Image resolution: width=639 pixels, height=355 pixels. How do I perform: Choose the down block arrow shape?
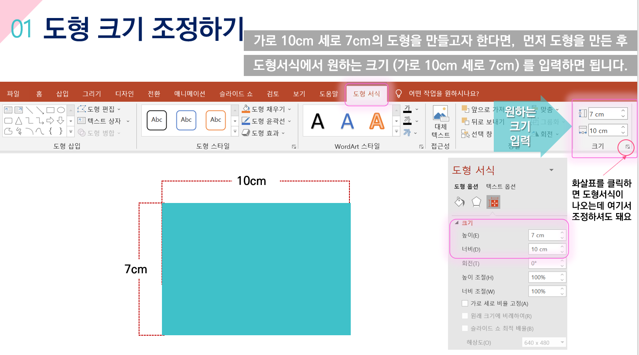(x=61, y=120)
